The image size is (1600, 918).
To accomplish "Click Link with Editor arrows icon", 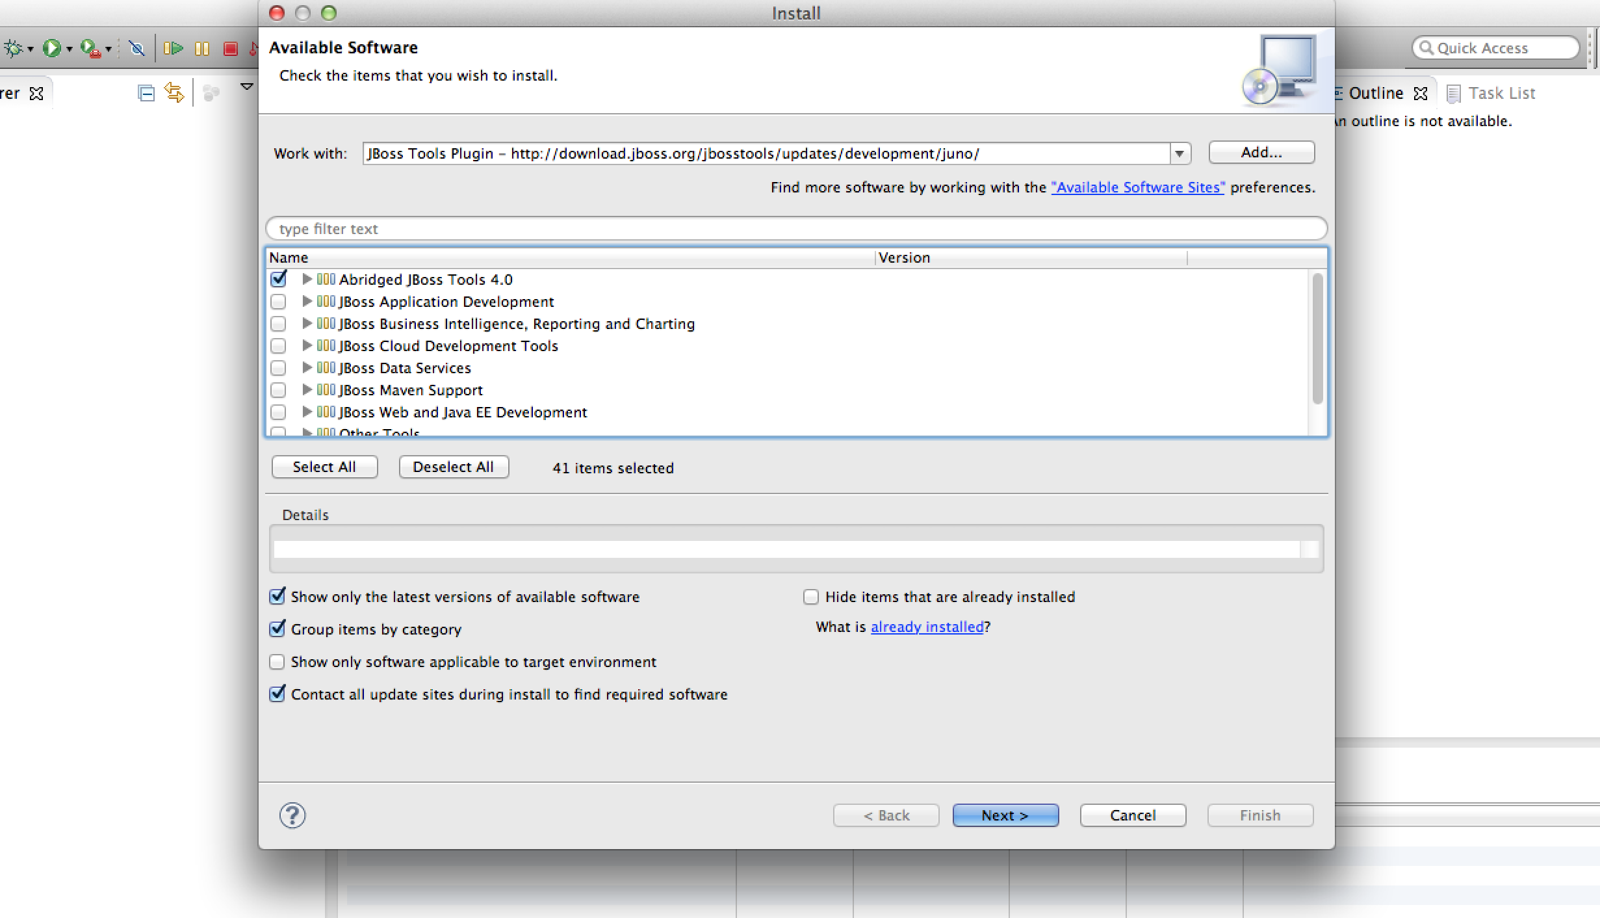I will (174, 93).
